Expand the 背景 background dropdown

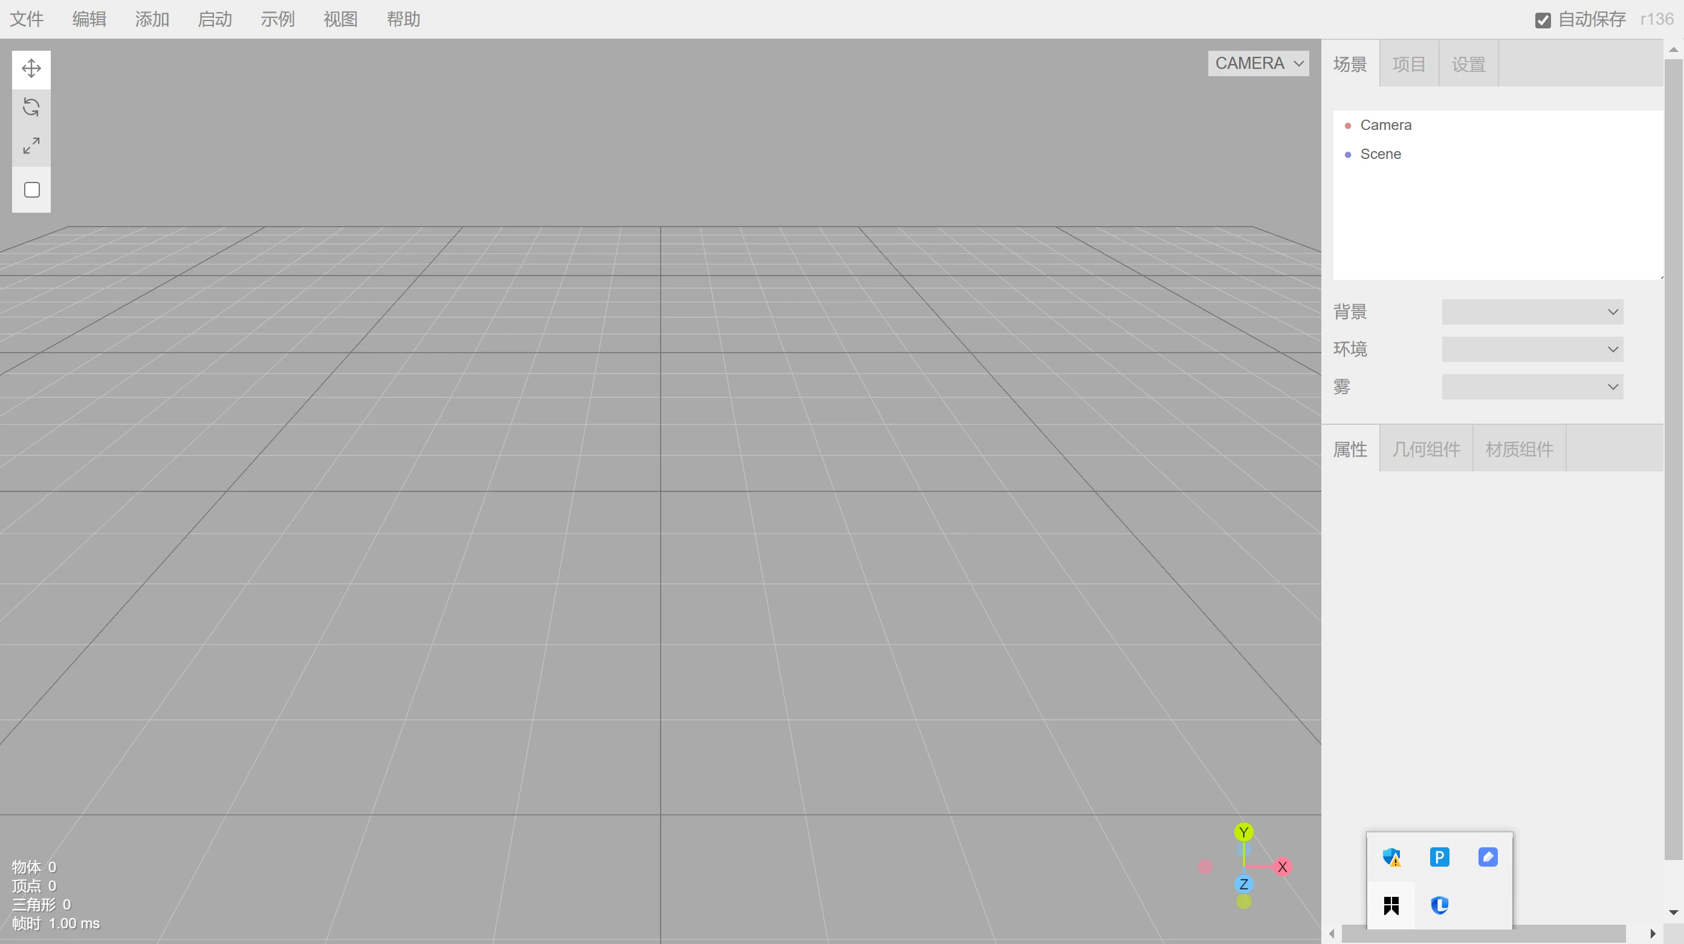pyautogui.click(x=1532, y=312)
